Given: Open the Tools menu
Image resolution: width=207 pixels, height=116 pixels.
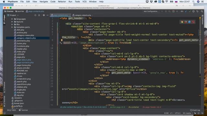Looking at the screenshot, I should 77,2.
